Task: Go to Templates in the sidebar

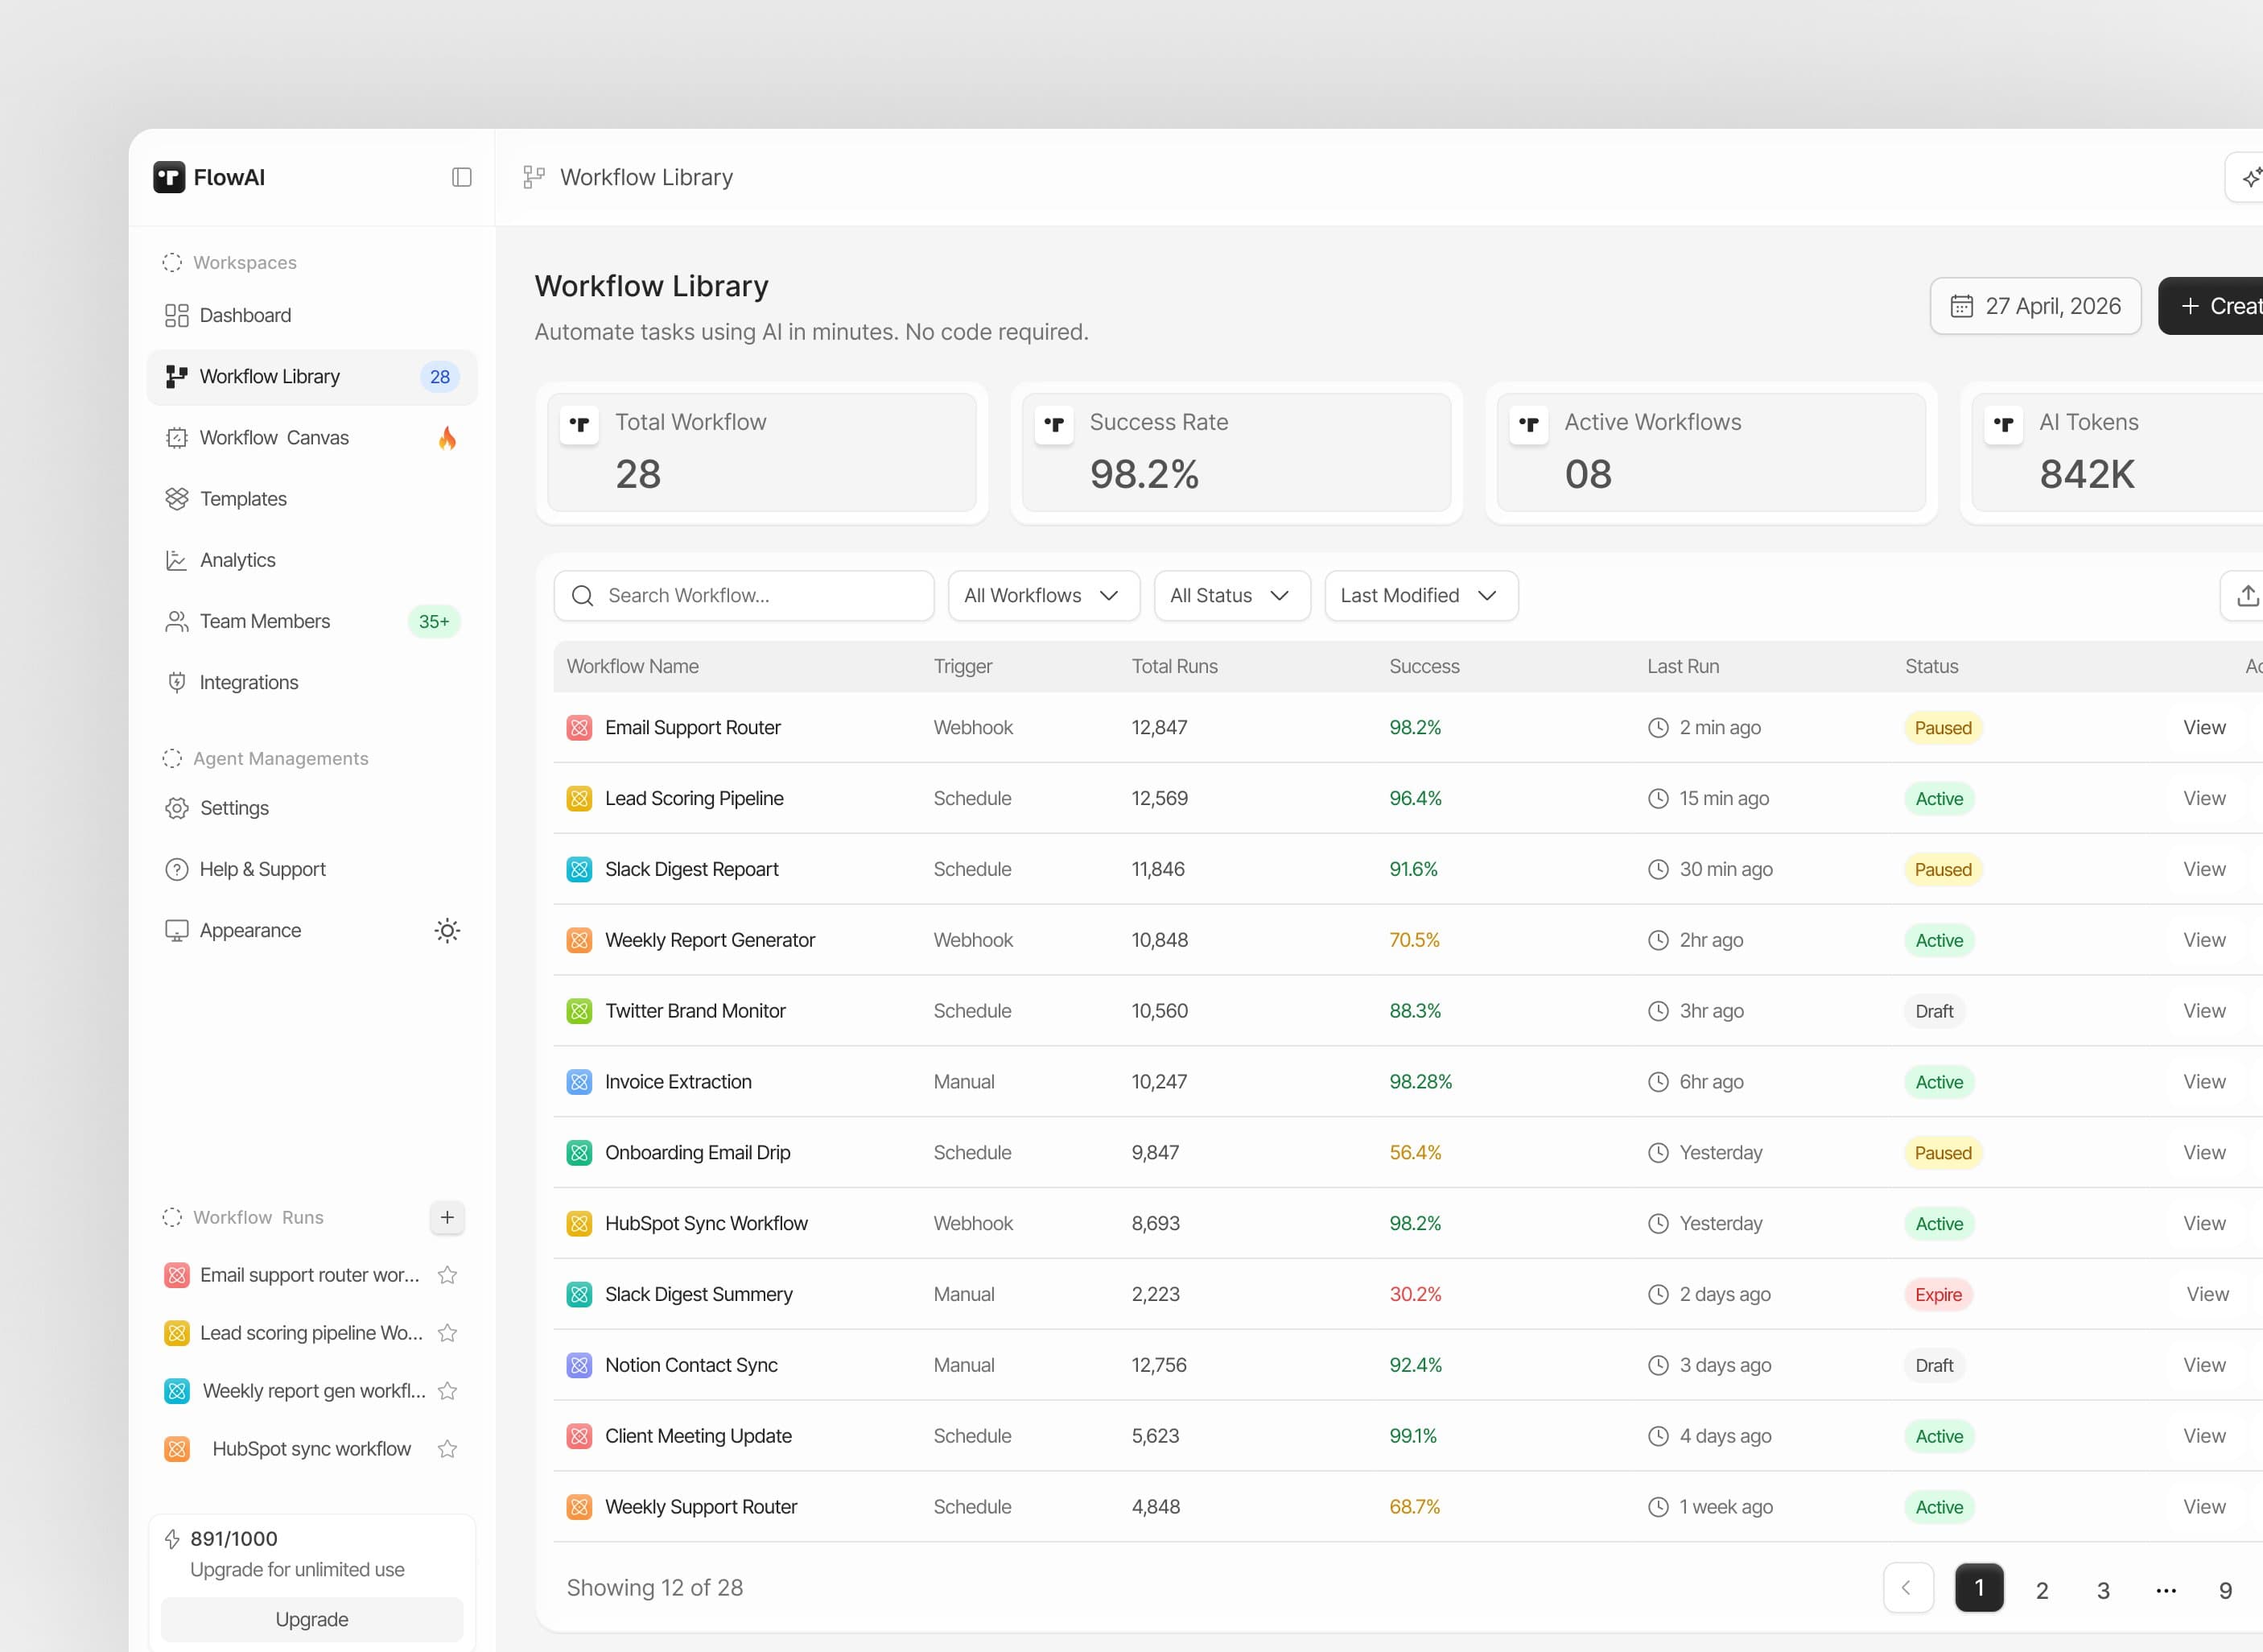Action: click(x=312, y=499)
